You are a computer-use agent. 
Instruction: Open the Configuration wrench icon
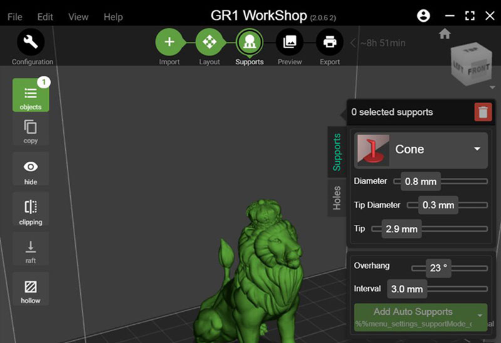pos(30,42)
